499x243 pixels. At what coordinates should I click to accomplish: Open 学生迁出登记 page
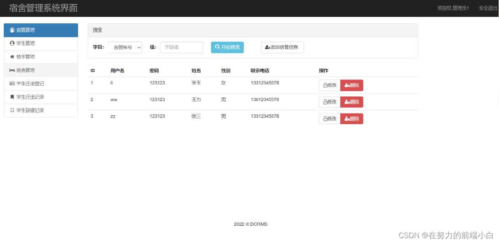point(41,84)
